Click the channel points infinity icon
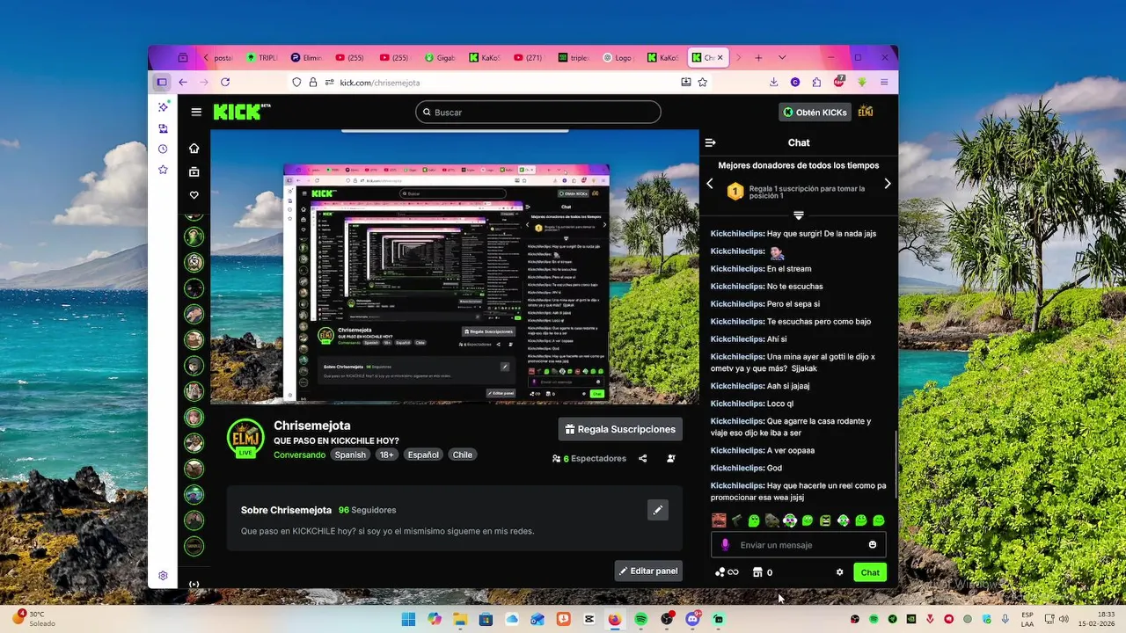Screen dimensions: 1126x633 coord(727,572)
